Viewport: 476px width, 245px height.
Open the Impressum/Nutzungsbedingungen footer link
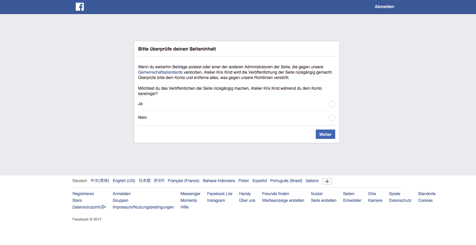tap(143, 207)
